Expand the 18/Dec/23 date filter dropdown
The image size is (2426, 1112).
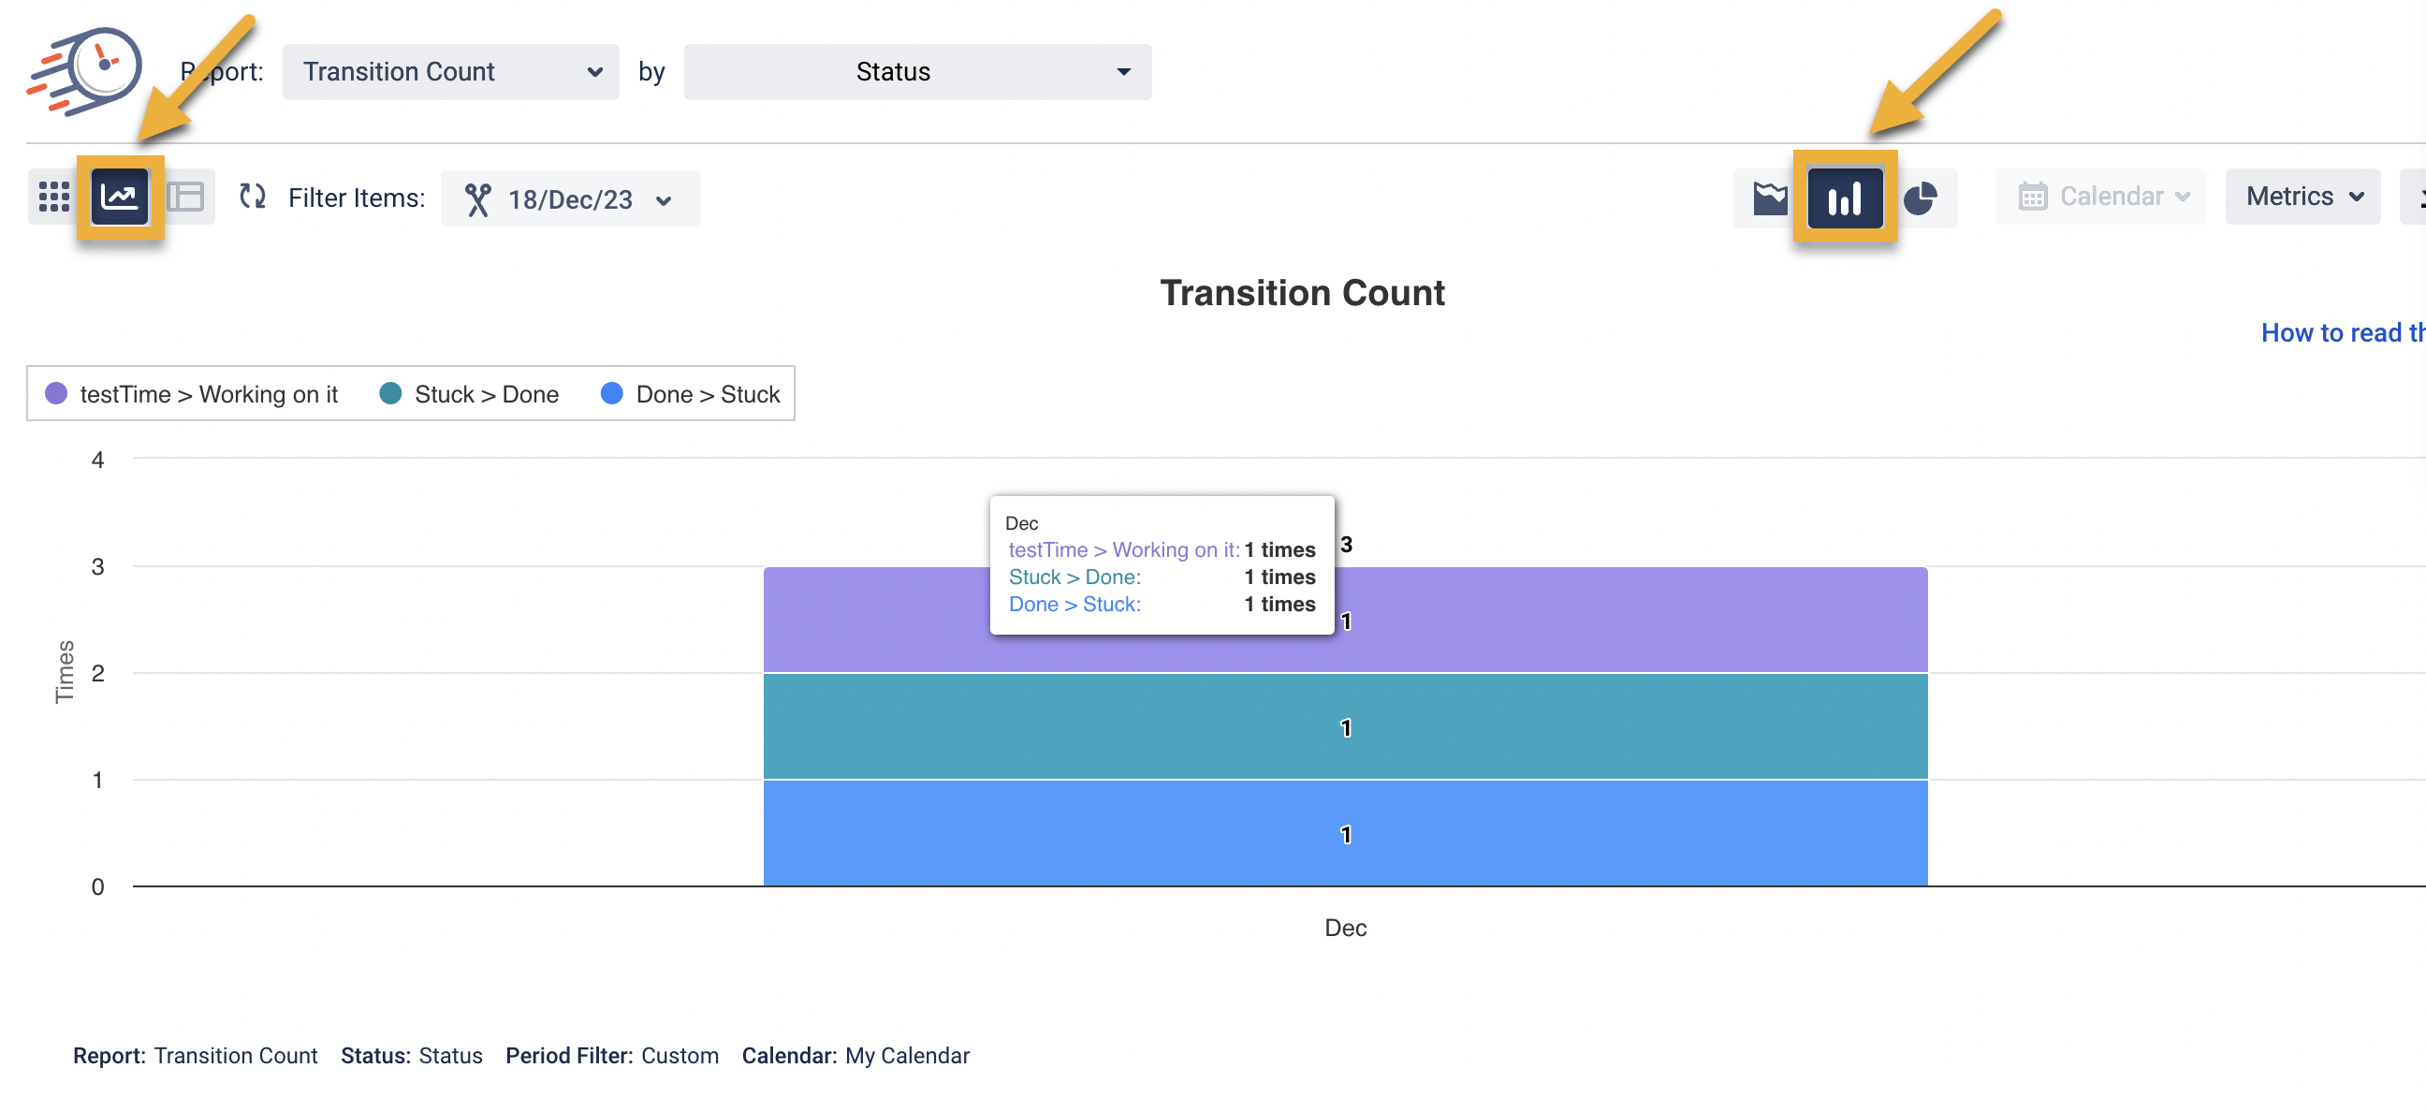coord(570,199)
